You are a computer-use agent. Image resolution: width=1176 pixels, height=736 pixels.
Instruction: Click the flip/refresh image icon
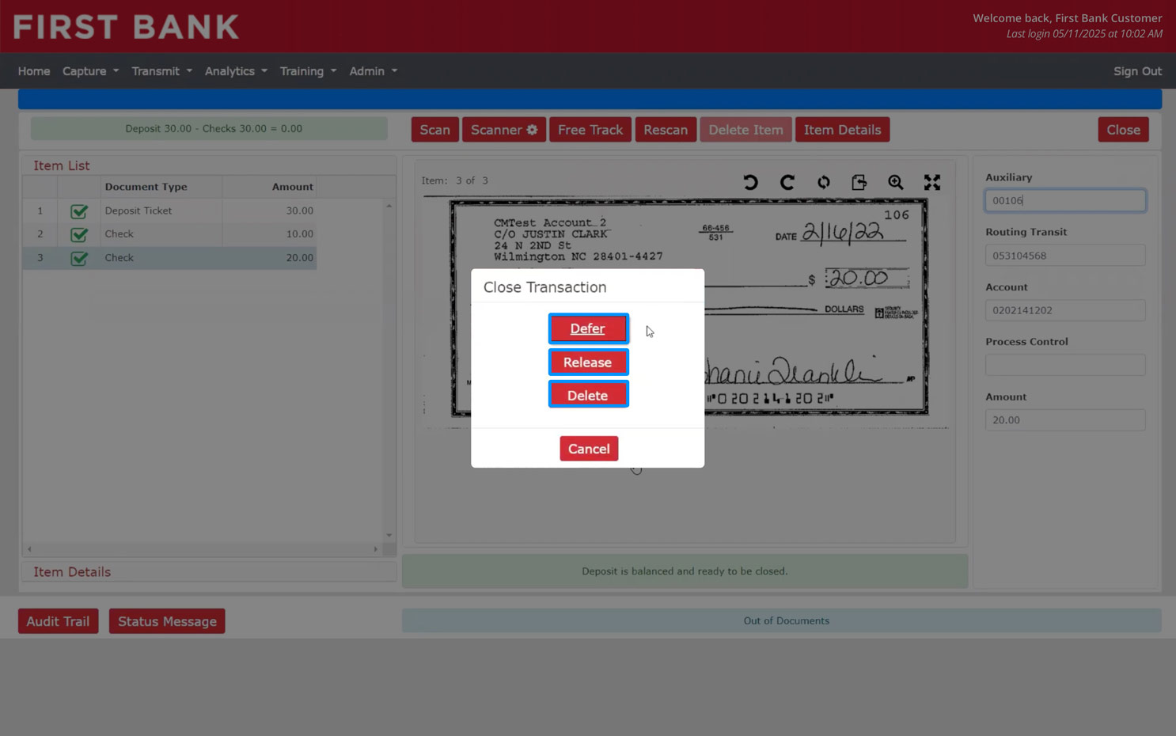824,182
